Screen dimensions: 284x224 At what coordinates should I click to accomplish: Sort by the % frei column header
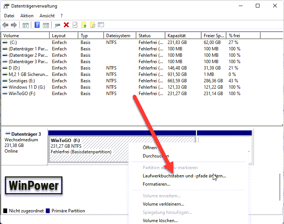coord(243,36)
